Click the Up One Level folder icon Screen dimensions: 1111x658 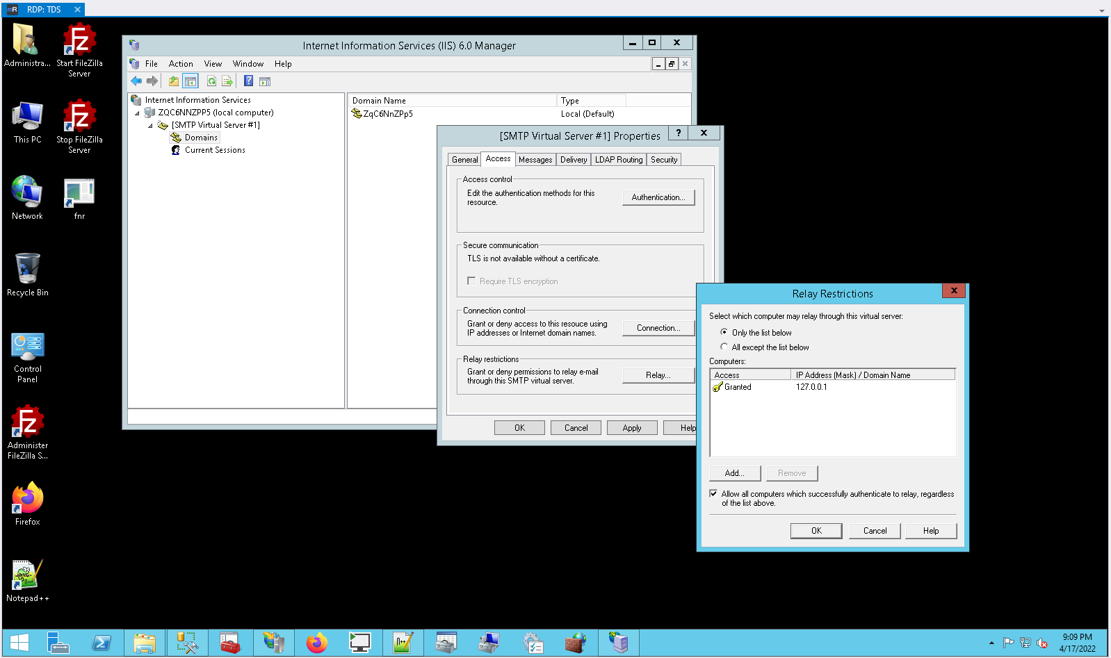174,81
